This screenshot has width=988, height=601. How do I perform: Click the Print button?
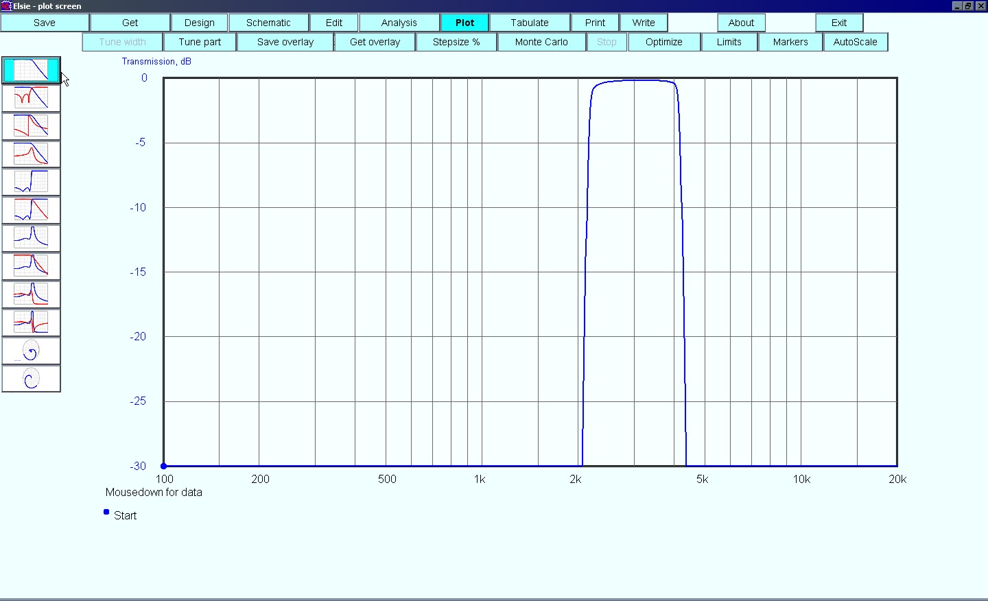595,23
